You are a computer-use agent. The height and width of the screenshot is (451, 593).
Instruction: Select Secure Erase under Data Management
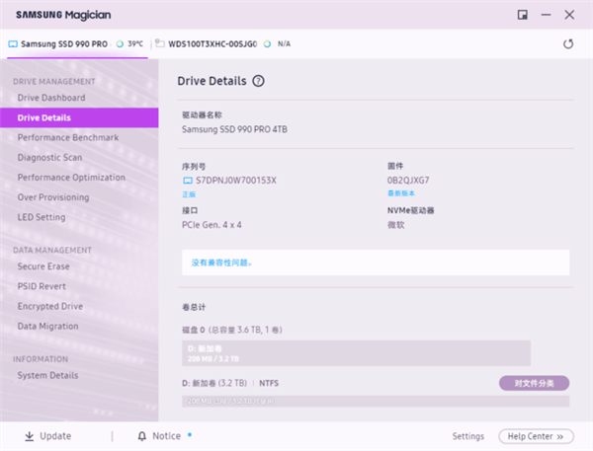(x=43, y=266)
